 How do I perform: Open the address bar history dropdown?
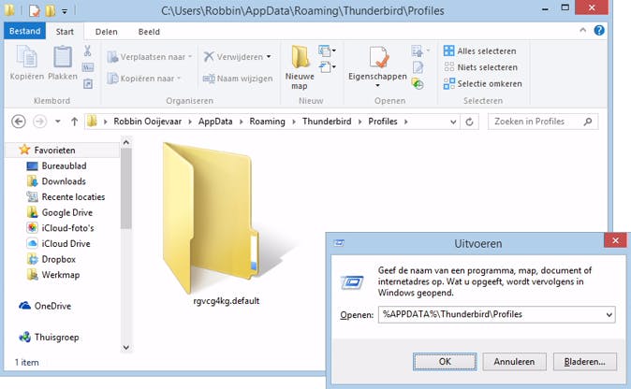(453, 122)
